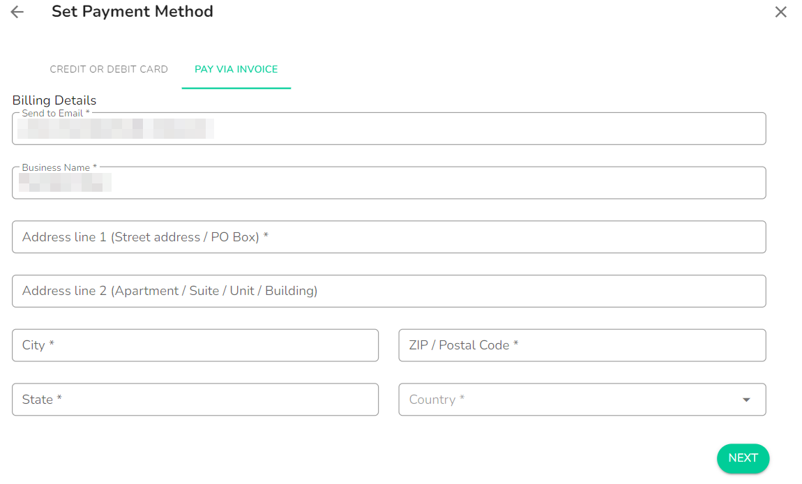The height and width of the screenshot is (484, 802).
Task: Close the Set Payment Method dialog
Action: (x=780, y=12)
